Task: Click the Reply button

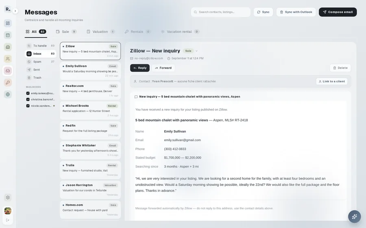Action: click(140, 68)
